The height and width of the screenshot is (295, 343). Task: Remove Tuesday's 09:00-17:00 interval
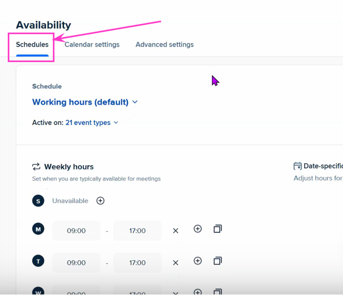click(176, 262)
